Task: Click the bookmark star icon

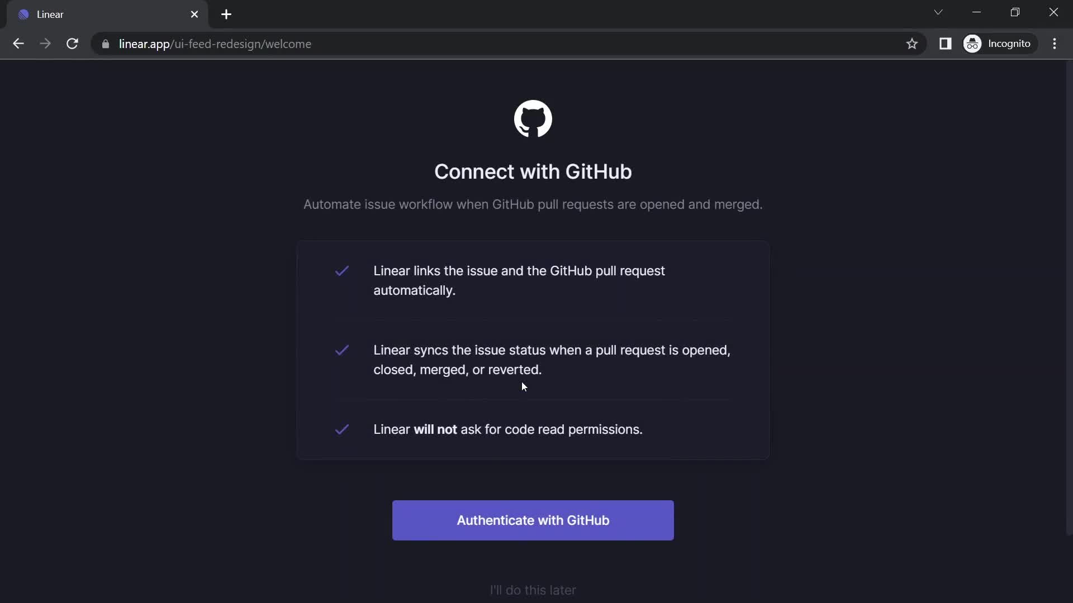Action: pyautogui.click(x=913, y=42)
